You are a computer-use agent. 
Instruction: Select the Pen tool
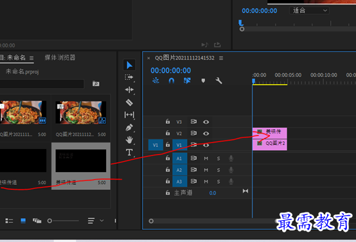(x=129, y=128)
